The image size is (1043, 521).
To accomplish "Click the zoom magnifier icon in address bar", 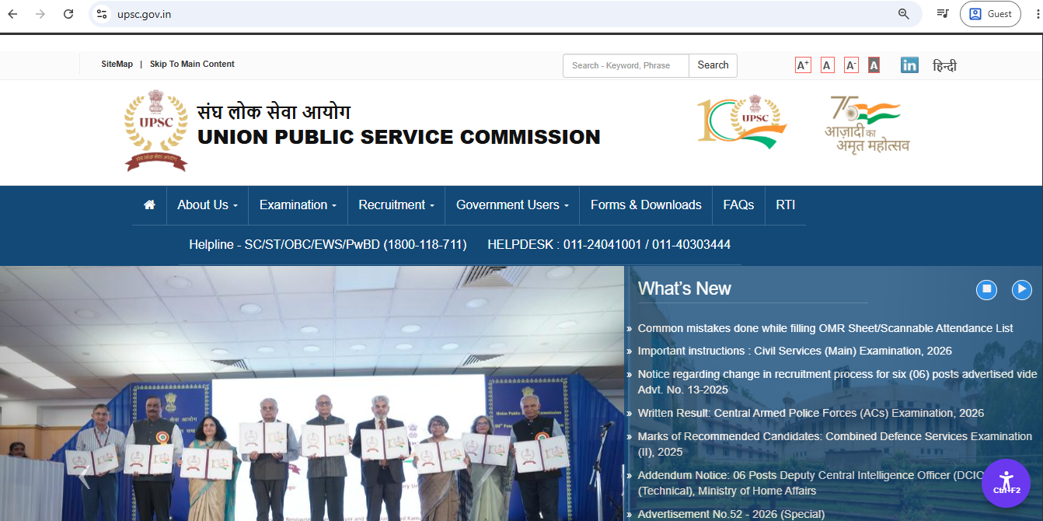I will point(904,14).
